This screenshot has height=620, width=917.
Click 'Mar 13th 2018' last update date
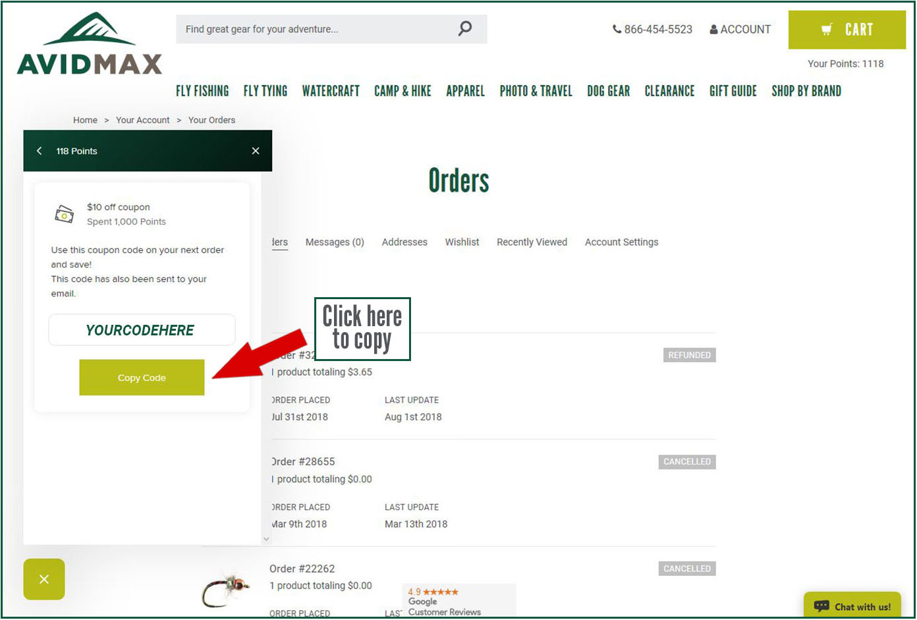point(416,524)
